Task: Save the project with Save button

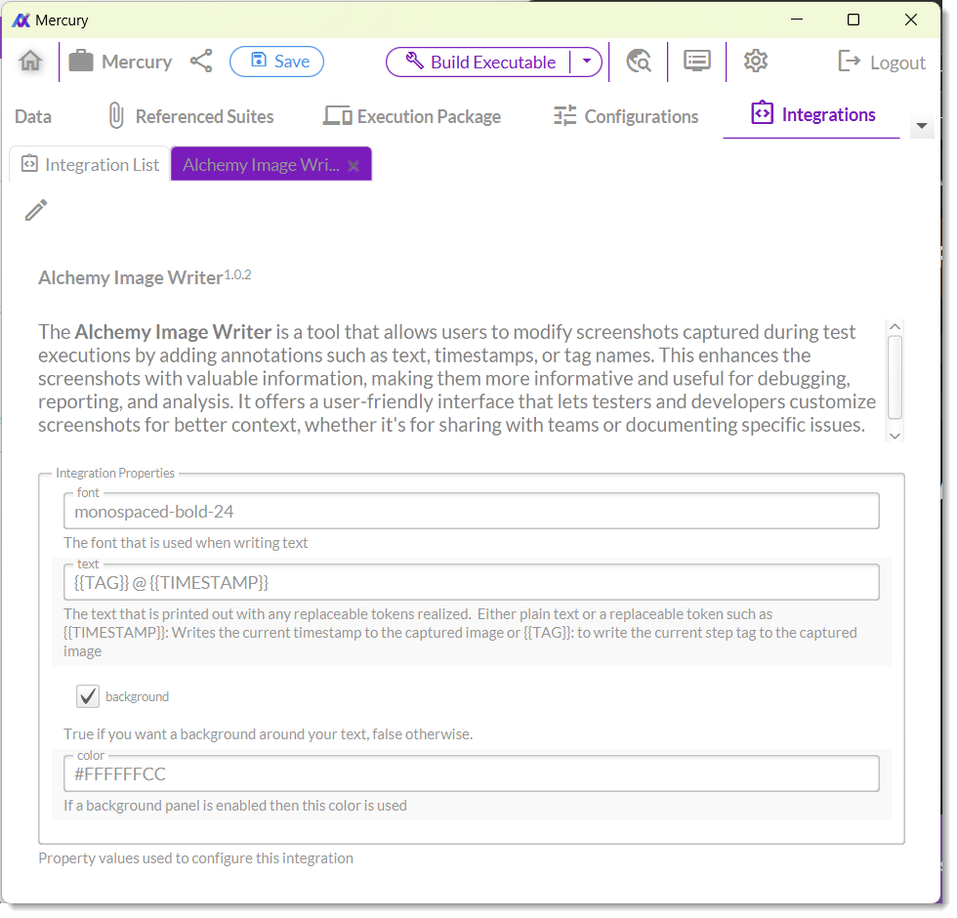Action: click(x=276, y=62)
